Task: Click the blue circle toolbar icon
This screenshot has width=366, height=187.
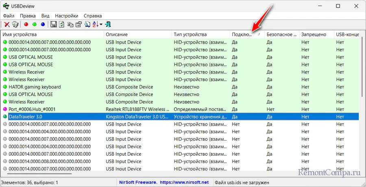Action: click(43, 24)
